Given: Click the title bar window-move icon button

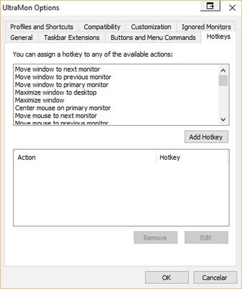Looking at the screenshot, I should pos(210,7).
